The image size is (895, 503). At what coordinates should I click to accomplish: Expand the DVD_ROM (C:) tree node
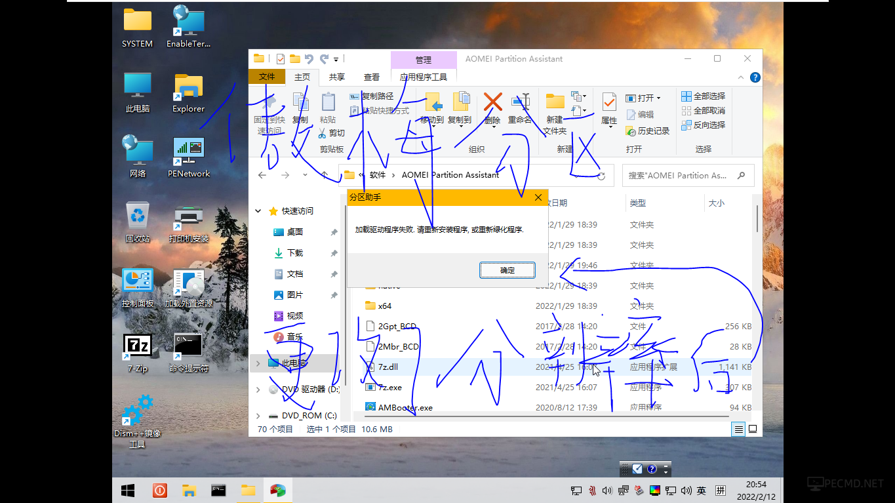[258, 415]
